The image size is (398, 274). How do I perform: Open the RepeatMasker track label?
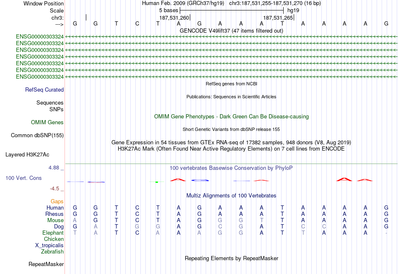(46, 264)
